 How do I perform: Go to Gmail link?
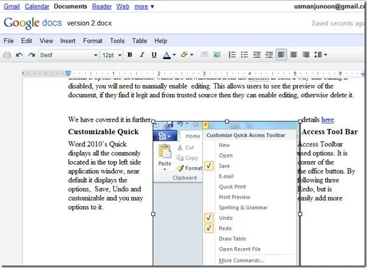tap(12, 6)
